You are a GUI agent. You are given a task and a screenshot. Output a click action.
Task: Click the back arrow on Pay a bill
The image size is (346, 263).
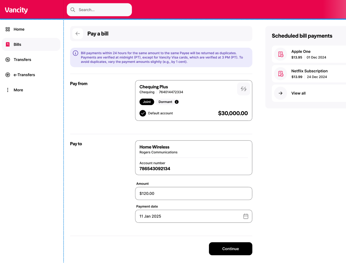click(x=77, y=34)
